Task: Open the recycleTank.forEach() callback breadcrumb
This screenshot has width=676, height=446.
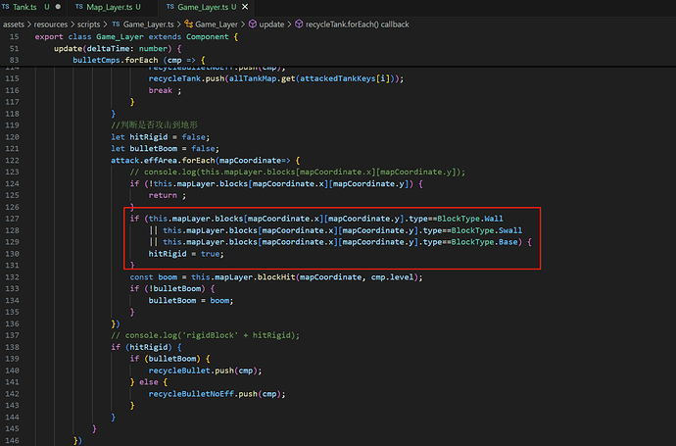Action: coord(357,25)
